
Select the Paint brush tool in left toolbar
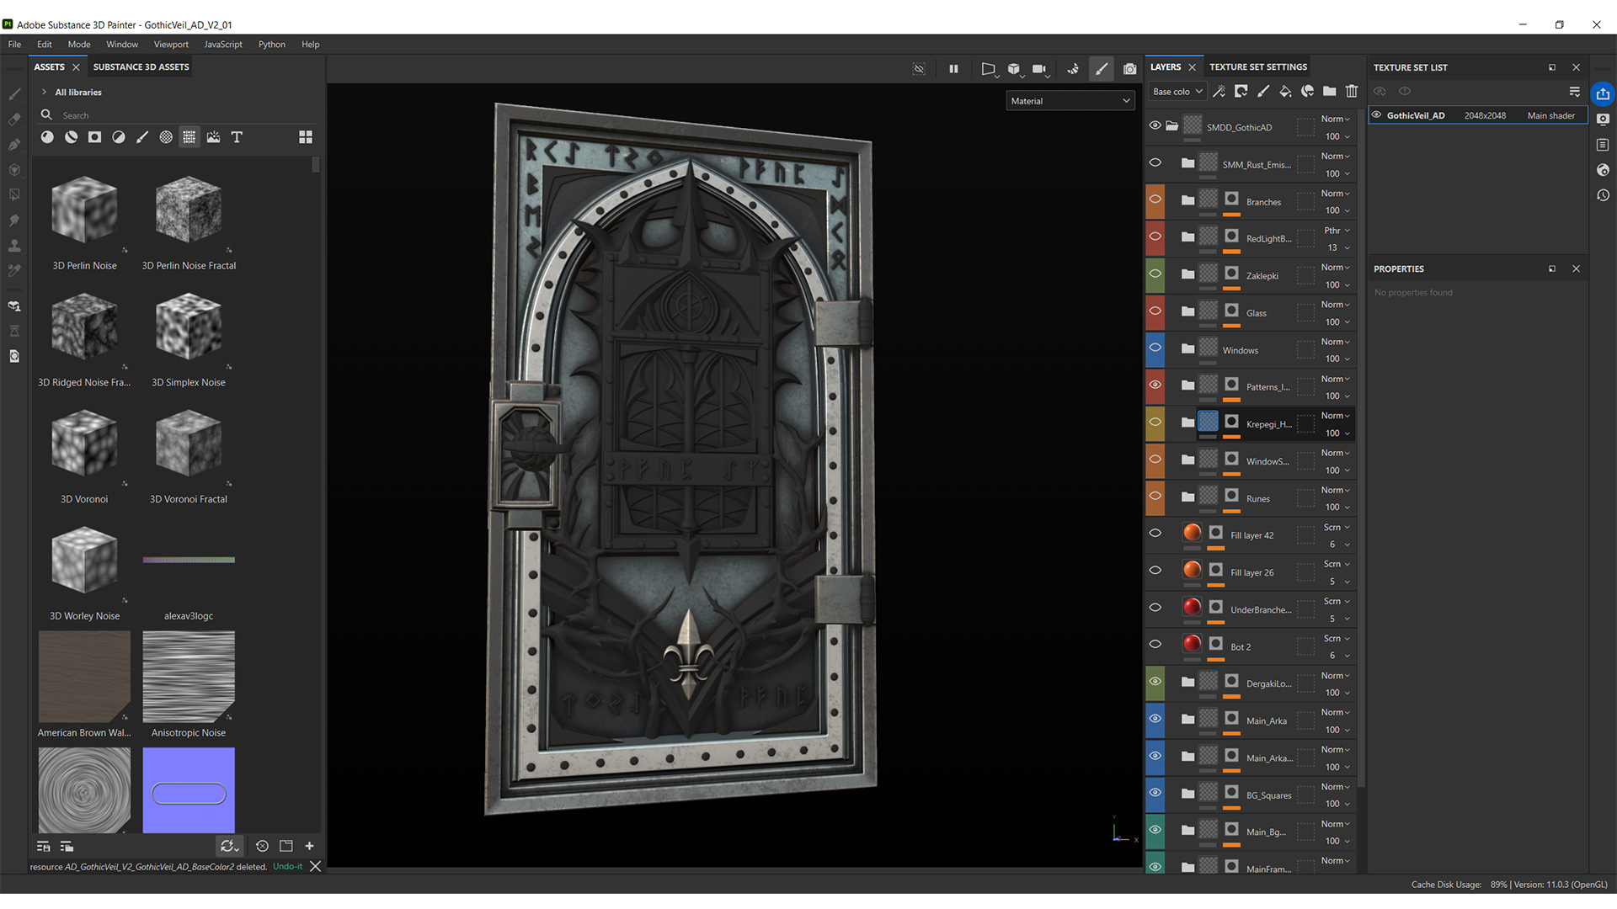[14, 93]
